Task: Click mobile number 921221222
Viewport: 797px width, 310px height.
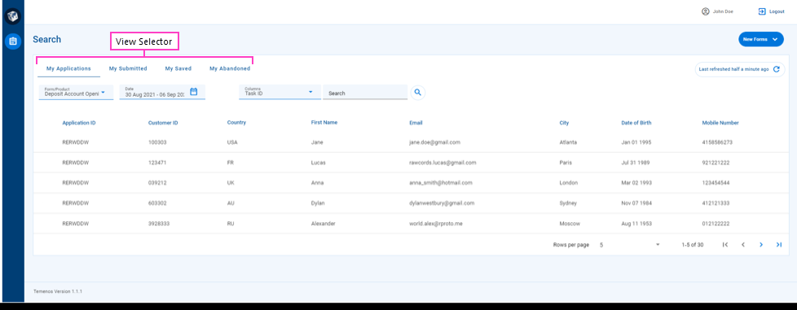Action: (x=716, y=163)
